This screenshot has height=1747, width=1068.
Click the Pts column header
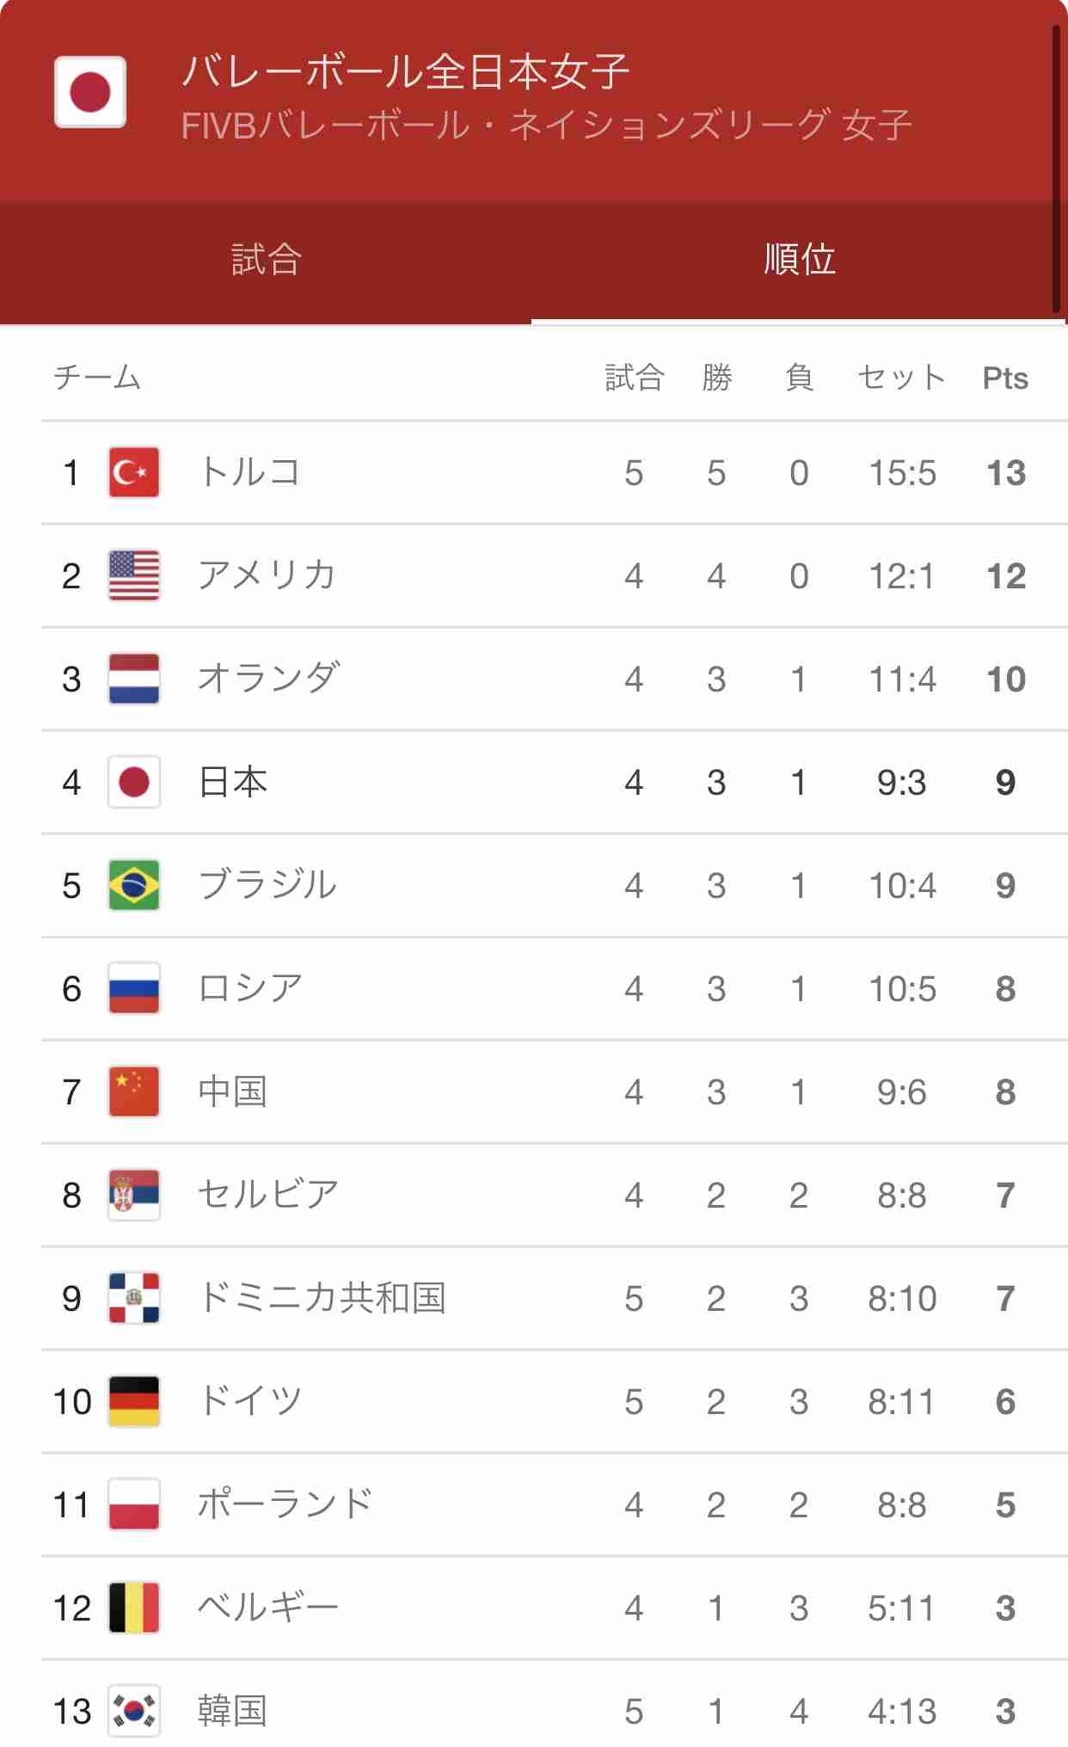[x=1005, y=378]
